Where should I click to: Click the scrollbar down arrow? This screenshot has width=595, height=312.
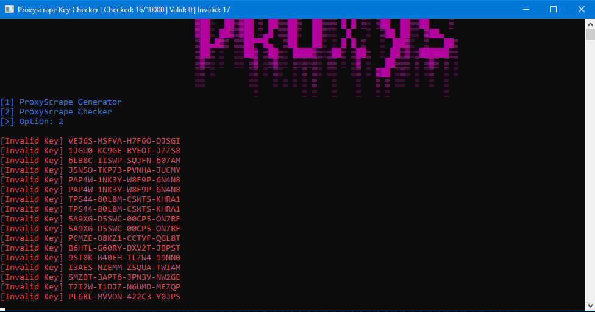pos(590,305)
